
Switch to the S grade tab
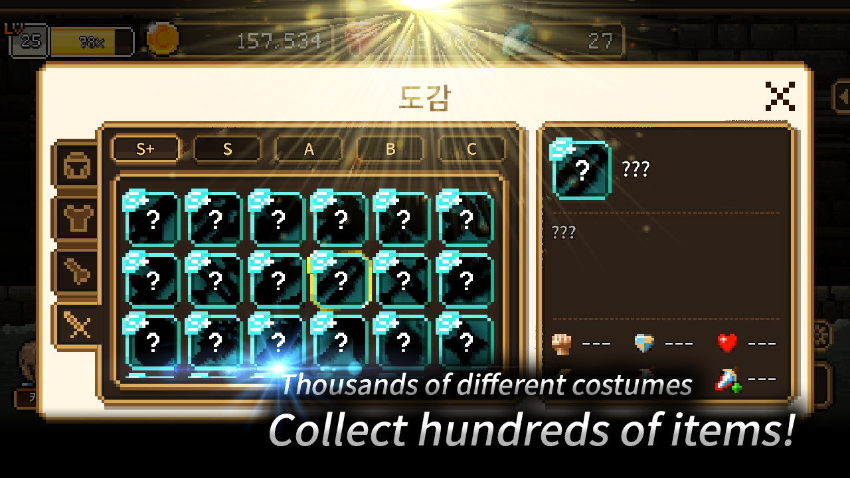[x=227, y=149]
